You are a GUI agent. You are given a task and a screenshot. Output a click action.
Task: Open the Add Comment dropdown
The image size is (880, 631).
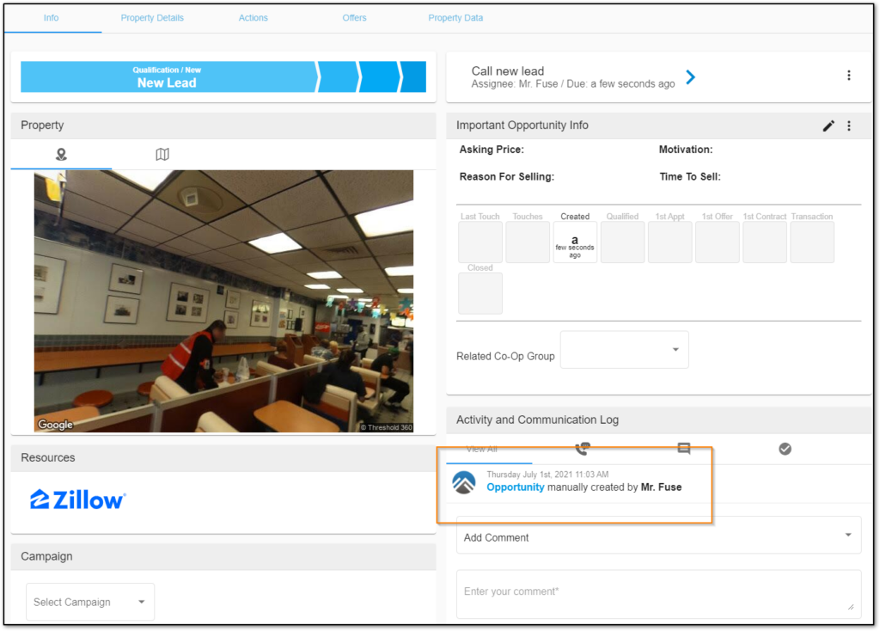[658, 537]
